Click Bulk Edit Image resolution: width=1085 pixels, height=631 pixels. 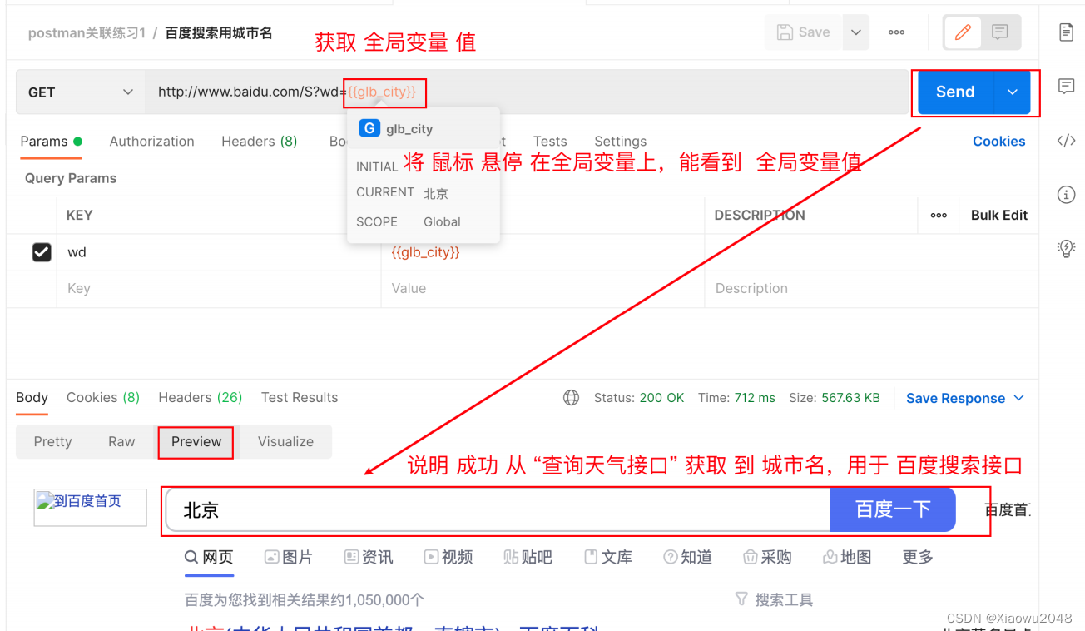[x=998, y=215]
